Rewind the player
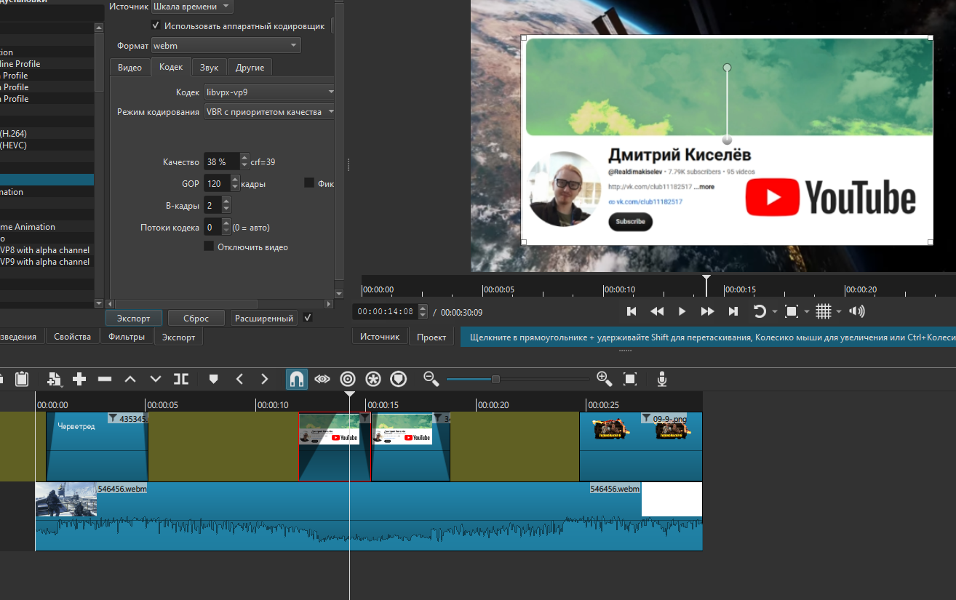Screen dimensions: 956x600 (657, 311)
